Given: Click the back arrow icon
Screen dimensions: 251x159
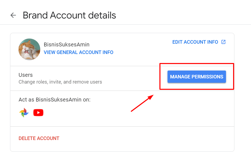Looking at the screenshot, I should [x=13, y=15].
